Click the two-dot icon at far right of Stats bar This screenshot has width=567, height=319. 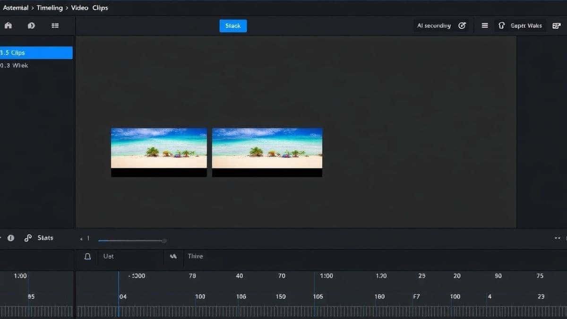click(558, 238)
